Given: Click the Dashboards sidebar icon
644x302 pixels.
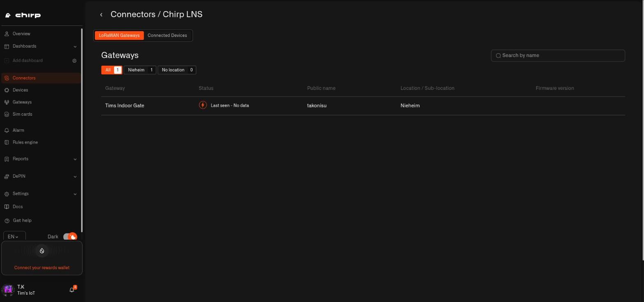Looking at the screenshot, I should [x=7, y=46].
